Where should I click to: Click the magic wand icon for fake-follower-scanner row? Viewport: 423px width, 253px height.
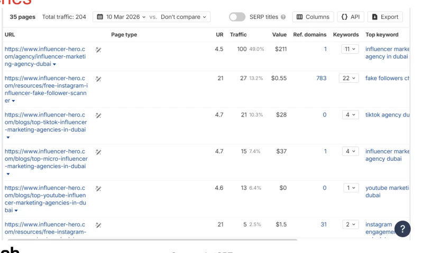point(98,79)
